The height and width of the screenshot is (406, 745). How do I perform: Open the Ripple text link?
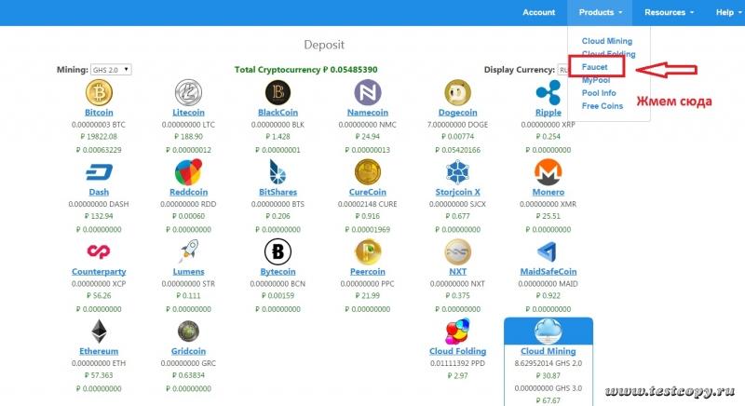(x=548, y=113)
